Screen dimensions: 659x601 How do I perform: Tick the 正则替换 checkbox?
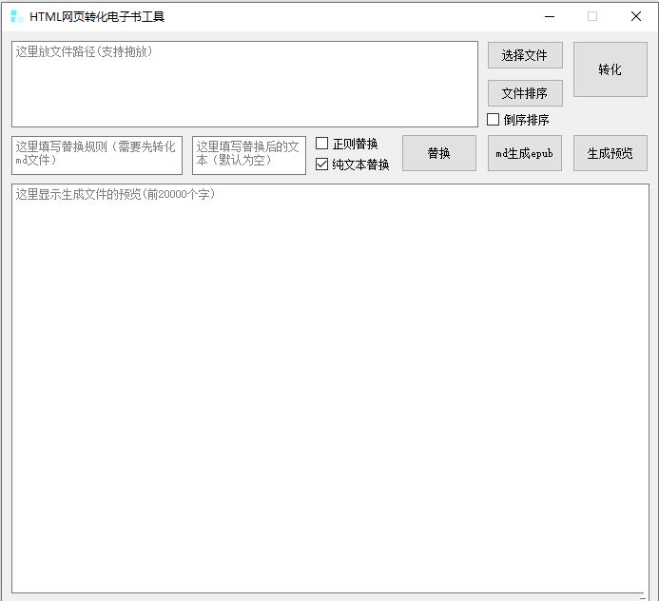pos(322,144)
